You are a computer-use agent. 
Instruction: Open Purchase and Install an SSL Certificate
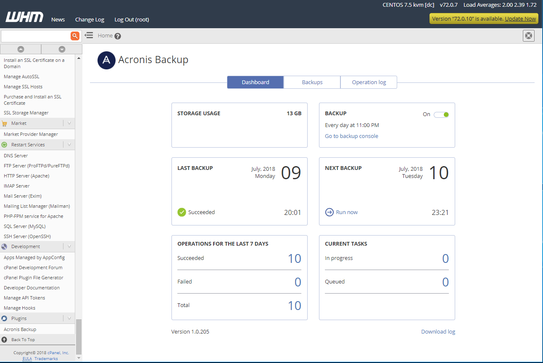tap(32, 100)
